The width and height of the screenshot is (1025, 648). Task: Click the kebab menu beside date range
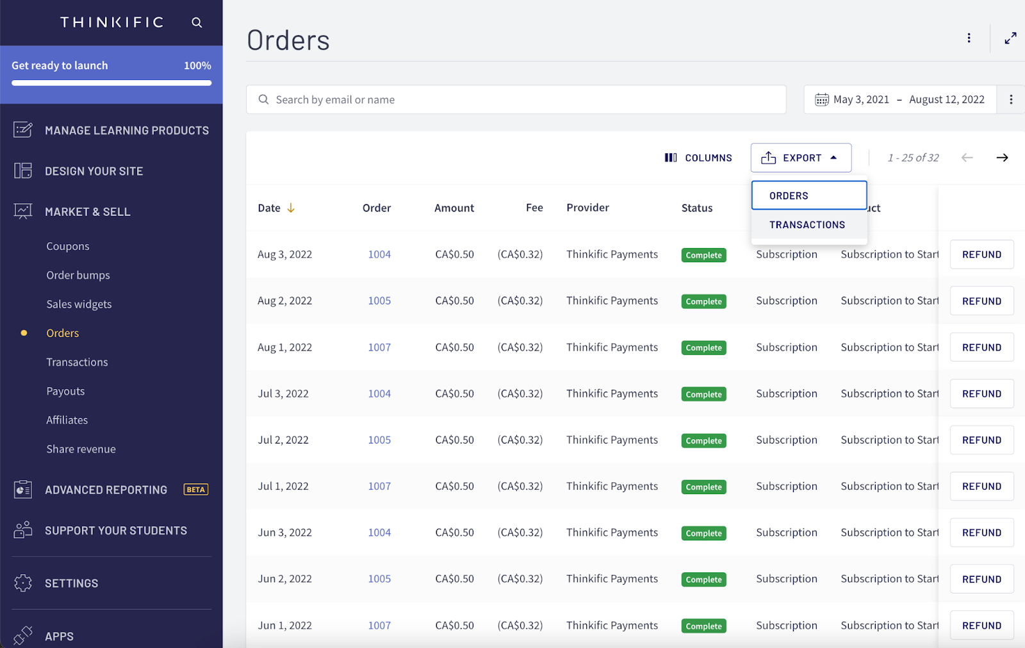click(x=1011, y=99)
